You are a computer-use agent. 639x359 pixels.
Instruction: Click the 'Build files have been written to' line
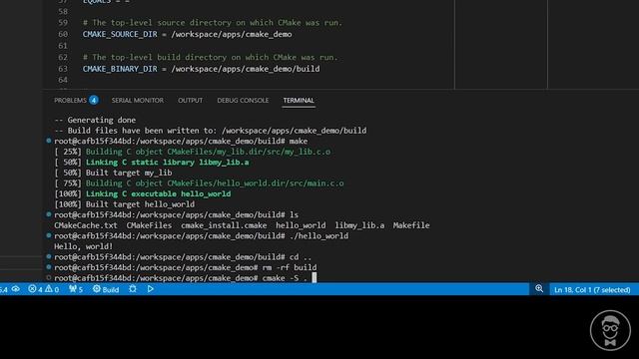point(211,131)
